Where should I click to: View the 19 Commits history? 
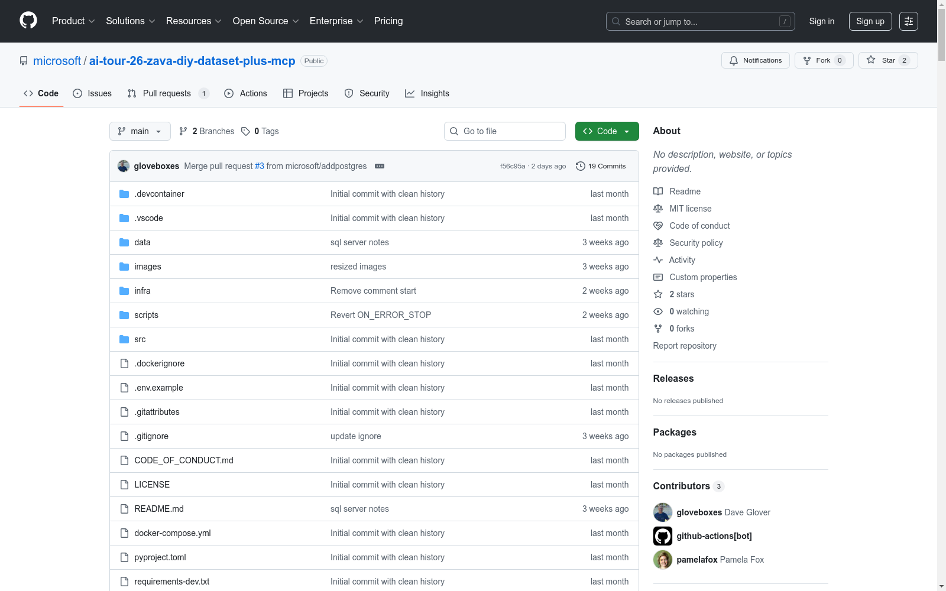click(x=601, y=166)
